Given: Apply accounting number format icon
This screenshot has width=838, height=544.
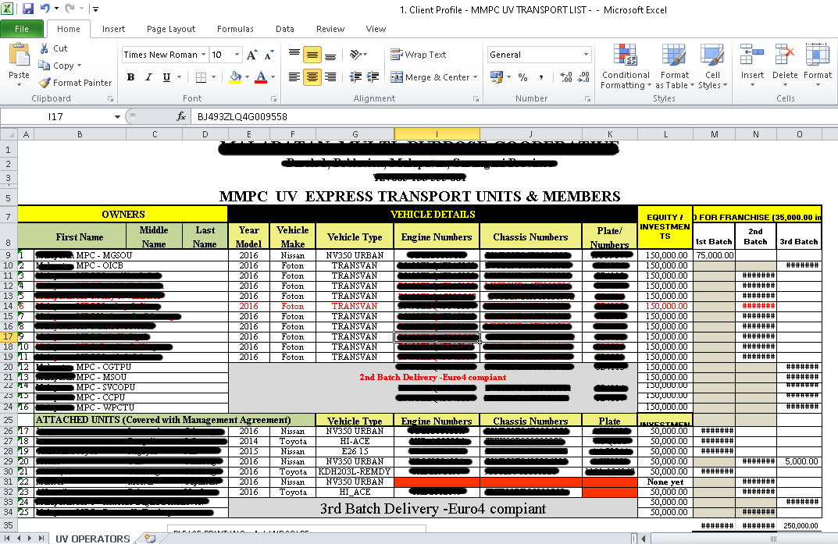Looking at the screenshot, I should coord(497,77).
